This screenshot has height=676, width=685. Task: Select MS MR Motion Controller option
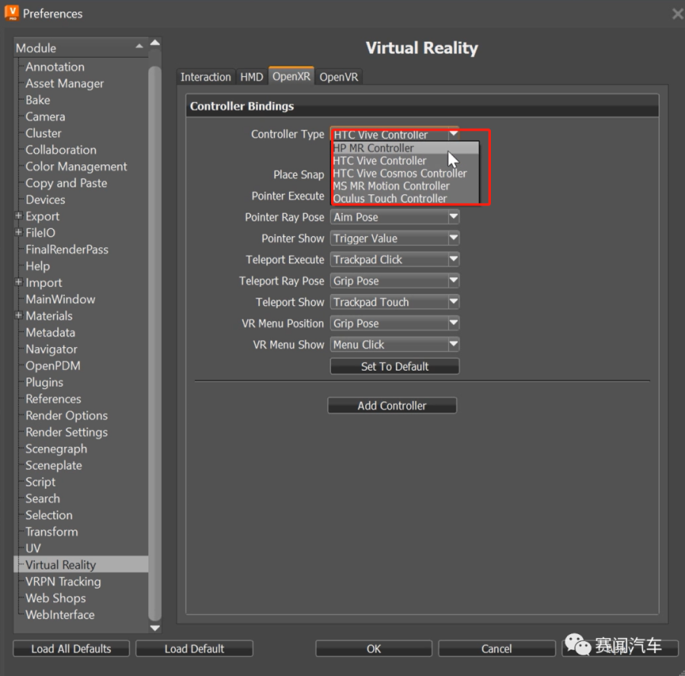(x=391, y=186)
